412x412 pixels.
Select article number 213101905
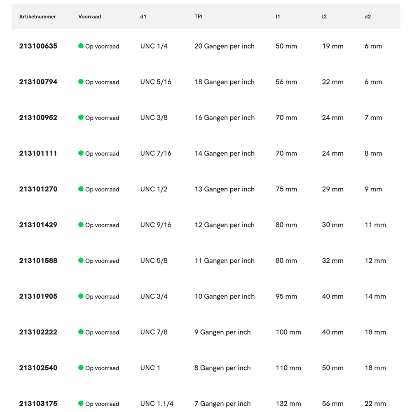(38, 296)
